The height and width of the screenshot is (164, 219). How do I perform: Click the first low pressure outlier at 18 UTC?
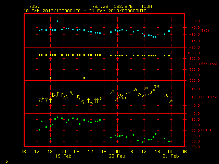click(x=51, y=78)
